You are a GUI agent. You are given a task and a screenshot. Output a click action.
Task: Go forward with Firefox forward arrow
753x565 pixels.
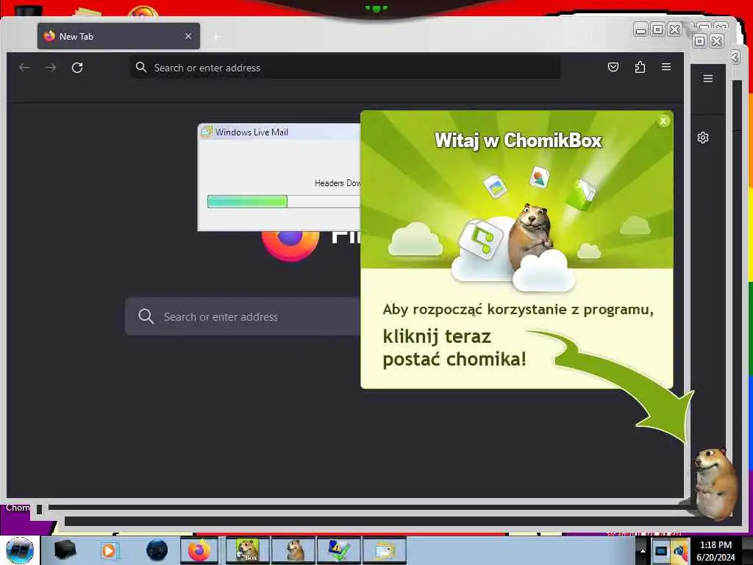(51, 68)
